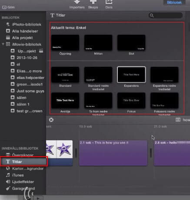
Task: Pick the Fokus title style
Action: [131, 100]
